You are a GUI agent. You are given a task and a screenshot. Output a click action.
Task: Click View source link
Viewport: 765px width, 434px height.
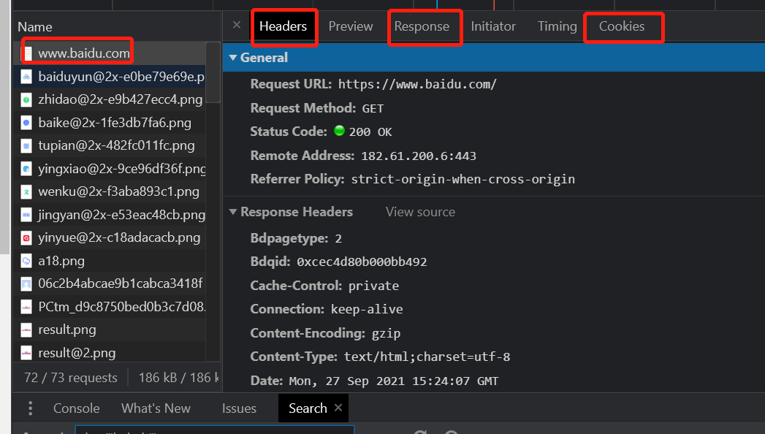[x=420, y=212]
